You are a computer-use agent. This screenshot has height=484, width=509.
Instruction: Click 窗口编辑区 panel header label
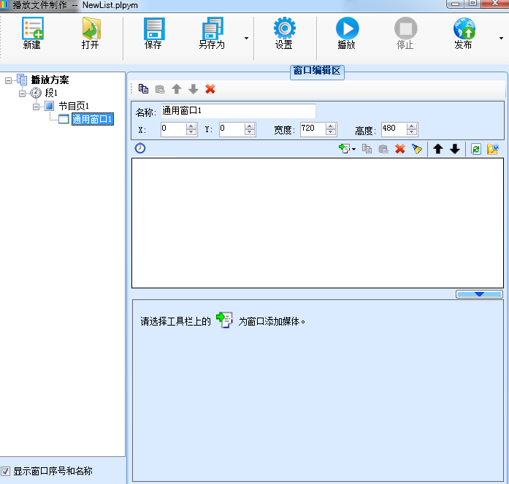coord(317,71)
